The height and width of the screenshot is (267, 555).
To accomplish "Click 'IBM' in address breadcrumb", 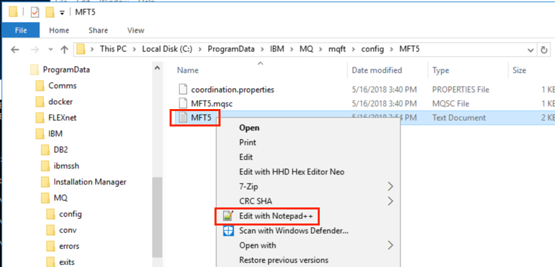I will (277, 49).
